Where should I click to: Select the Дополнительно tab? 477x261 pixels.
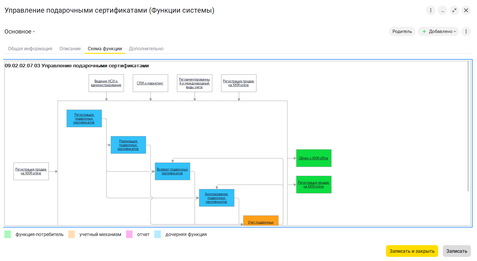tap(146, 49)
